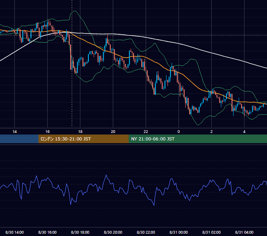Click the NY 21:00-06:00 JST session bar
Viewport: 267px width, 236px height.
[198, 139]
